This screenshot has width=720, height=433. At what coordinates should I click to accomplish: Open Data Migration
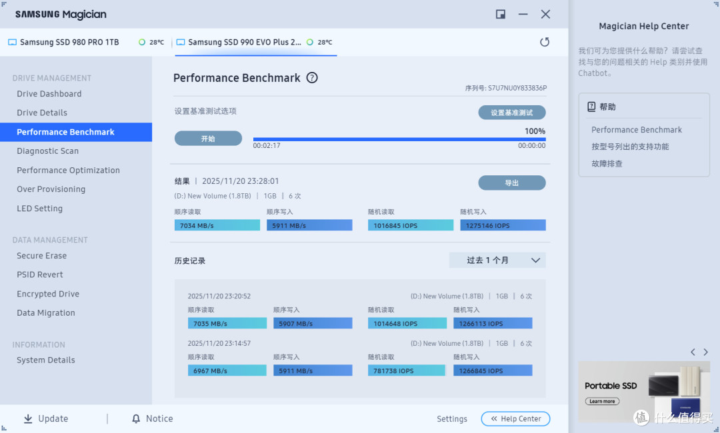click(46, 313)
